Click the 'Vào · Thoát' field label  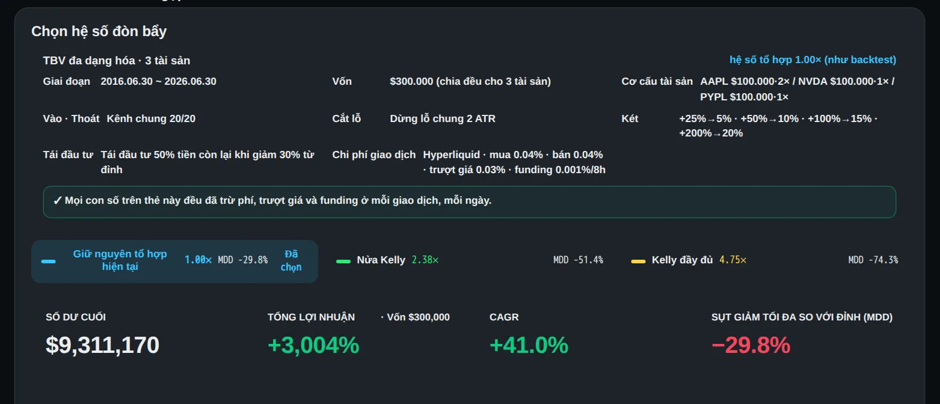coord(72,118)
